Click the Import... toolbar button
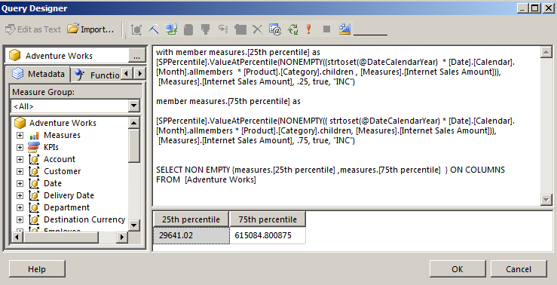 tap(90, 29)
